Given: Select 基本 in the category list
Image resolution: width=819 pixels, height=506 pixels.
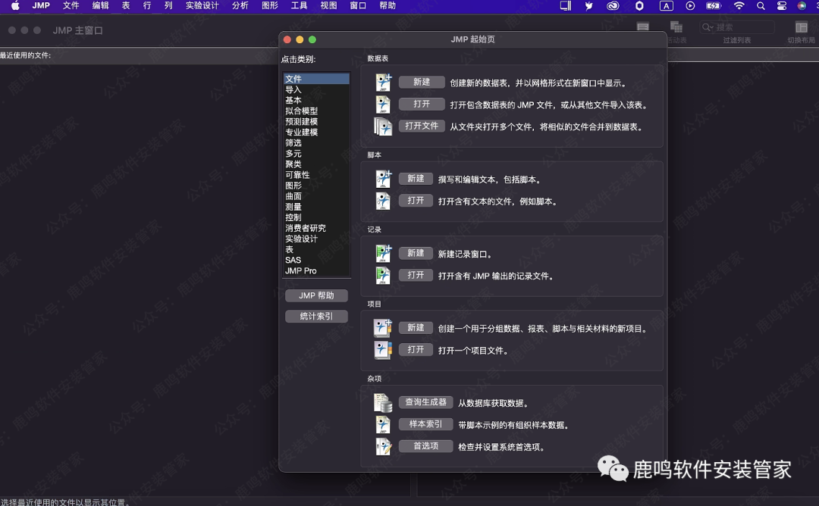Looking at the screenshot, I should pos(316,100).
